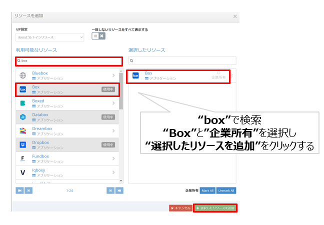
Task: Click the Bluebox name link
Action: [x=40, y=73]
